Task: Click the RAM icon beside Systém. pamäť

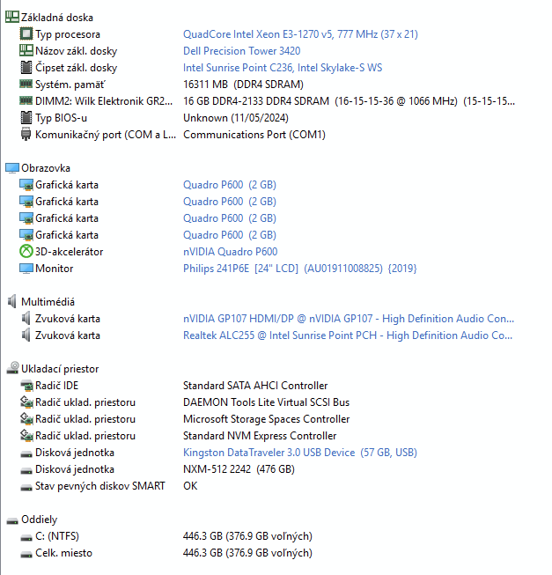Action: pyautogui.click(x=26, y=84)
